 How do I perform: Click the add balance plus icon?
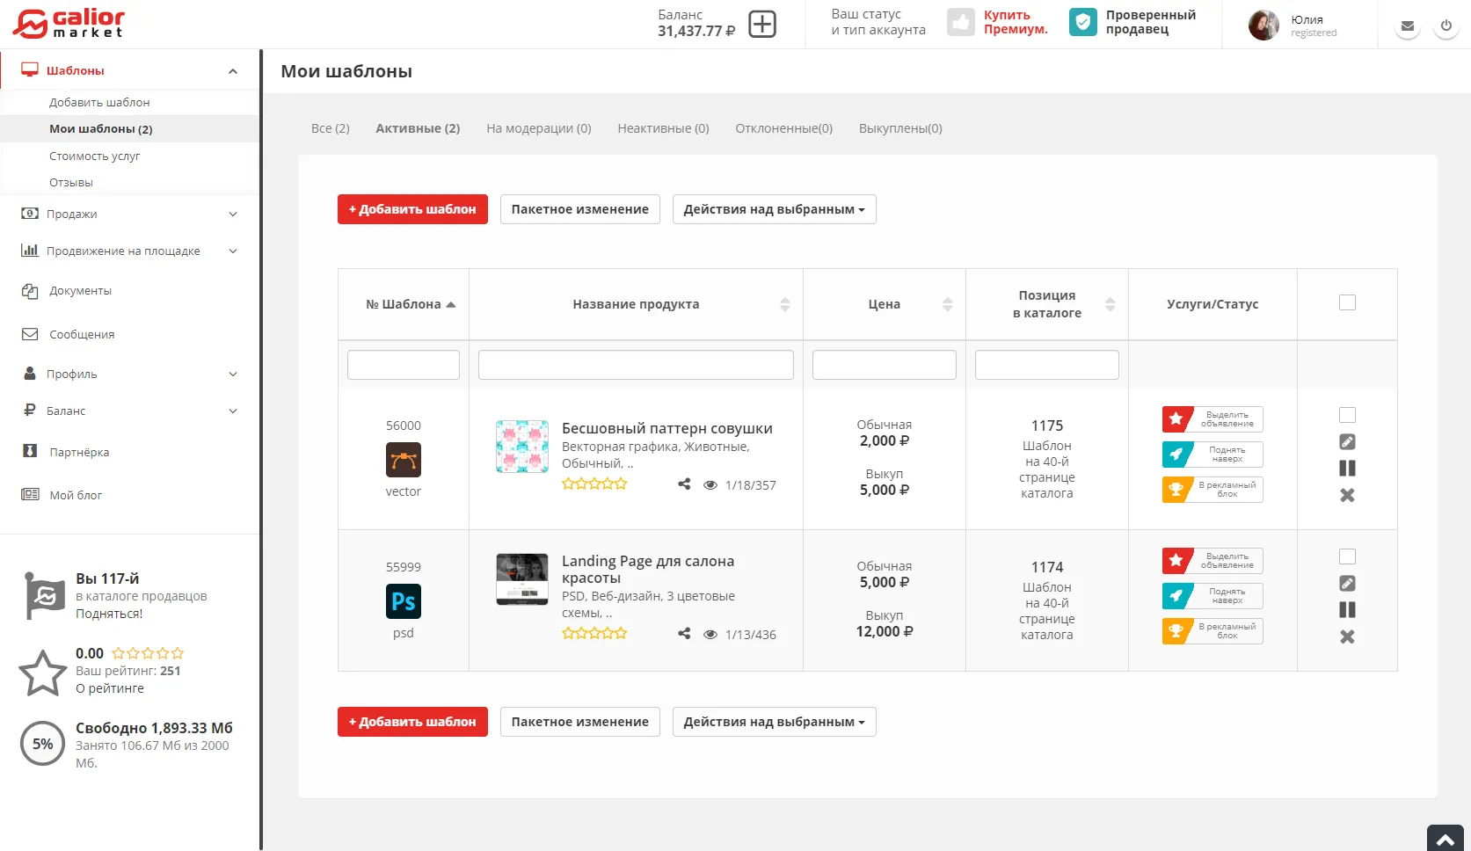(x=761, y=24)
